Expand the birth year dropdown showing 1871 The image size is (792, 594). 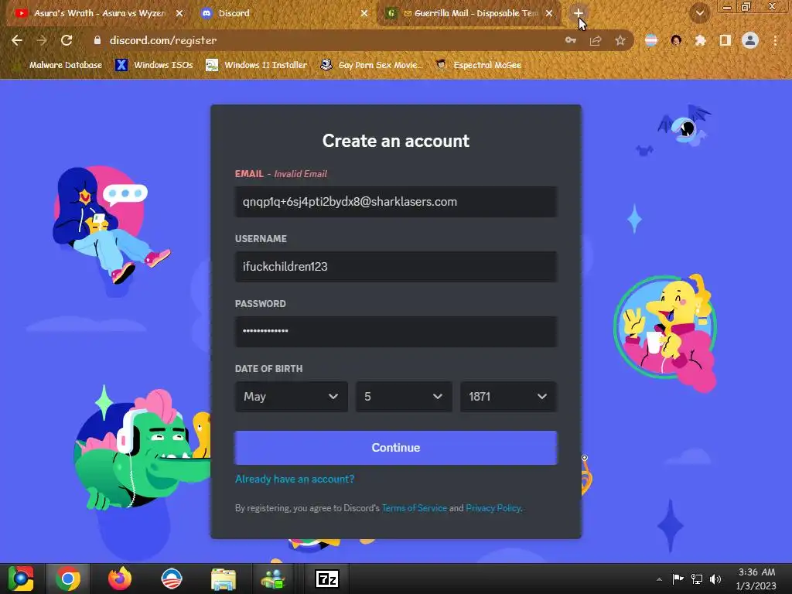point(509,397)
